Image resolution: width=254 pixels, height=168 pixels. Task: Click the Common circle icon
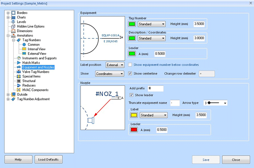(x=24, y=45)
